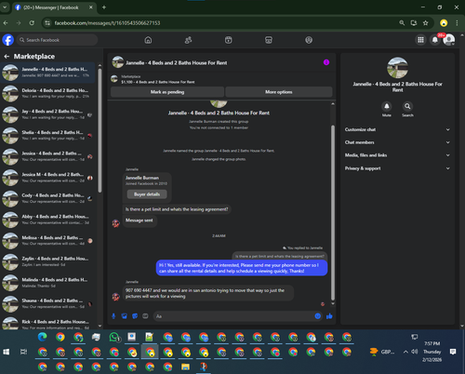Expand the Customize chat section
This screenshot has height=374, width=465.
click(x=397, y=129)
